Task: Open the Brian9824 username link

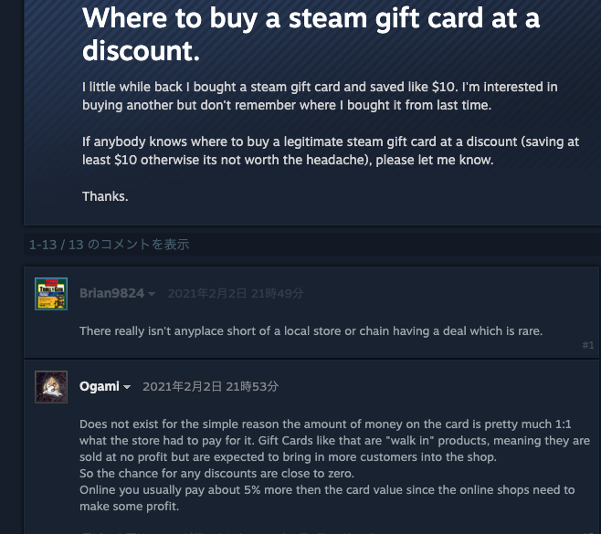Action: (111, 293)
